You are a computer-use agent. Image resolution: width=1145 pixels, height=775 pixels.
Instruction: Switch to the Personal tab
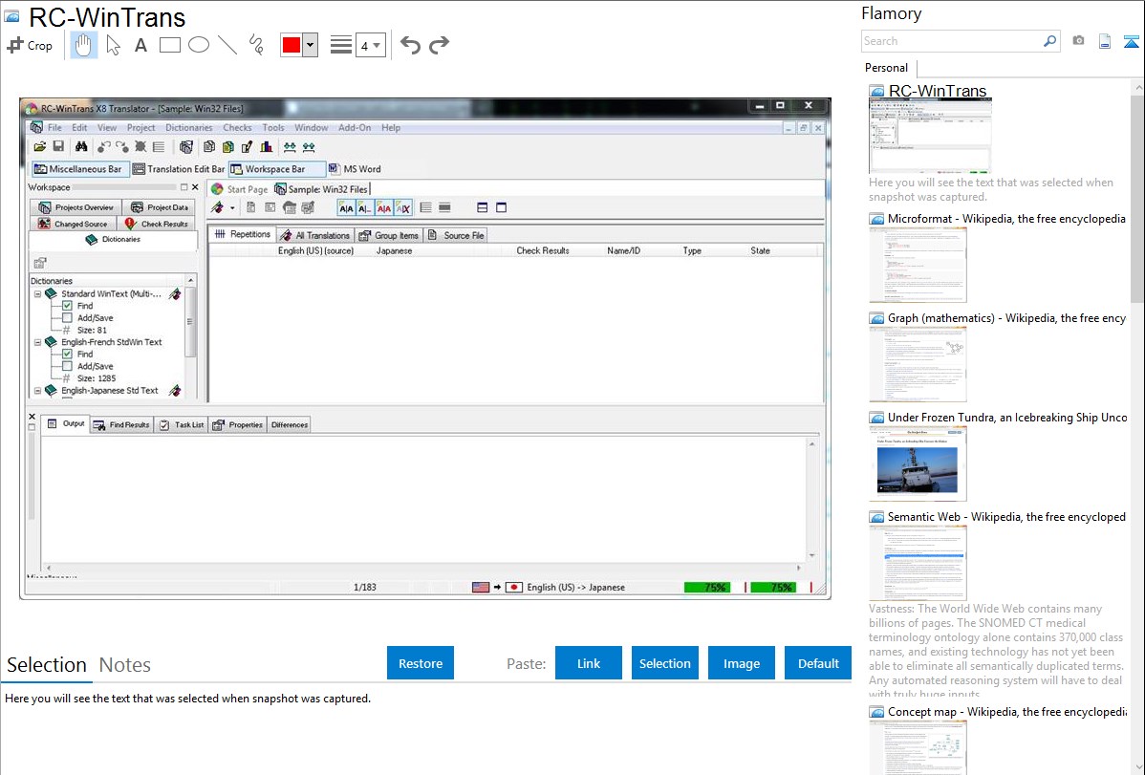[887, 68]
